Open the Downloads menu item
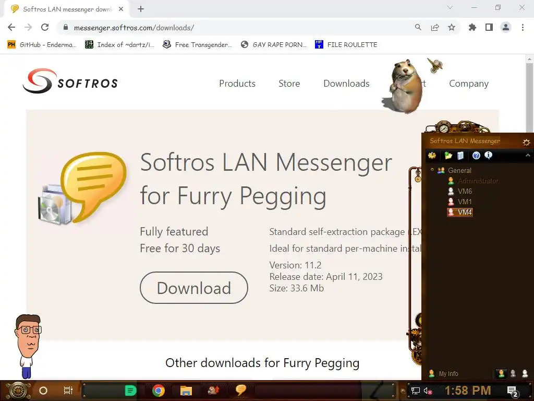534x401 pixels. [346, 84]
